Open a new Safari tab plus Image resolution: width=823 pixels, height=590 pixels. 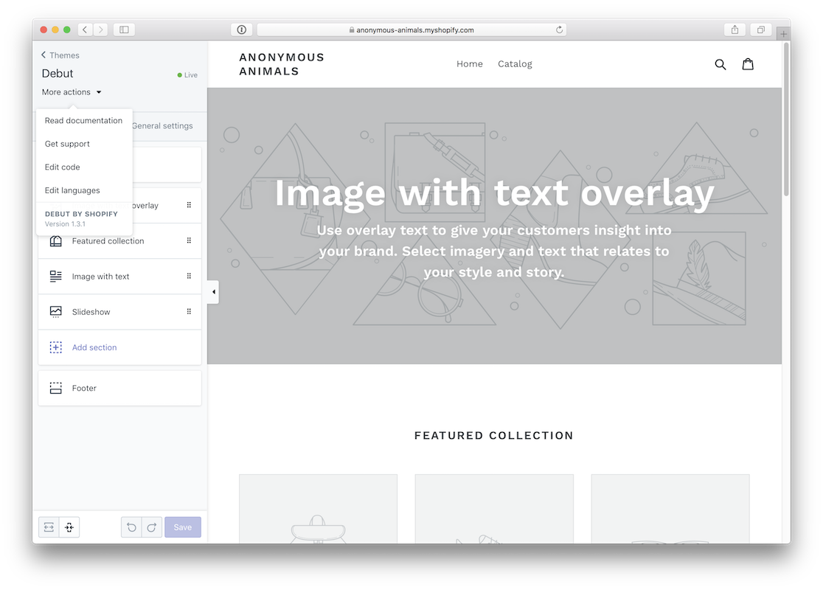click(x=784, y=34)
